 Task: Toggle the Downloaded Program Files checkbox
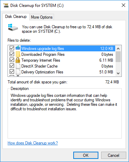(x=12, y=54)
